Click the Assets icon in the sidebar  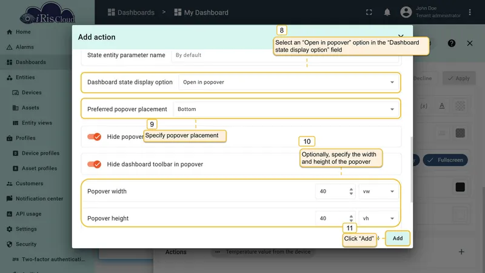pos(16,108)
